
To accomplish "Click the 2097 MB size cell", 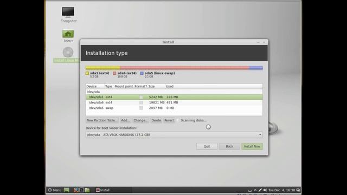I will (156, 108).
